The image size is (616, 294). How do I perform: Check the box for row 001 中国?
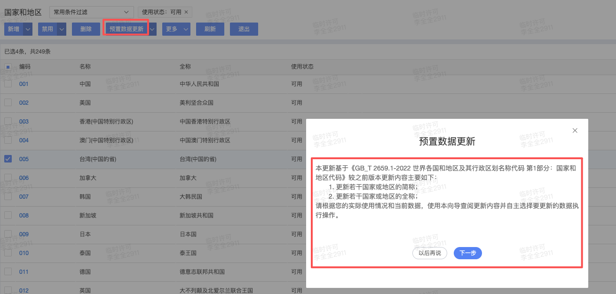pos(8,84)
